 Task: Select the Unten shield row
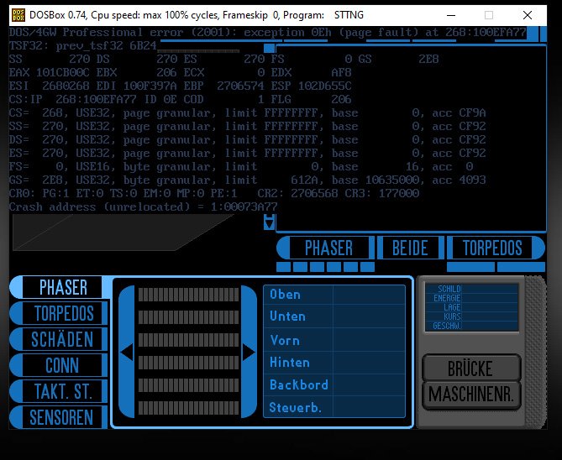(334, 316)
